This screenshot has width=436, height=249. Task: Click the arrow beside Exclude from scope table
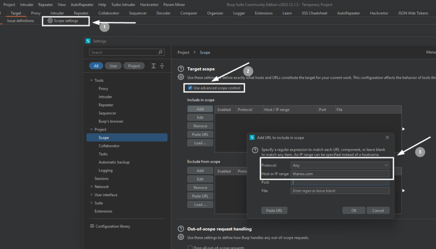point(404,191)
